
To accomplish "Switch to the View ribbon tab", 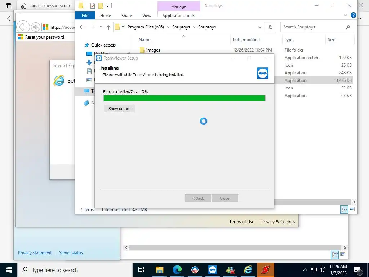I will pyautogui.click(x=147, y=15).
